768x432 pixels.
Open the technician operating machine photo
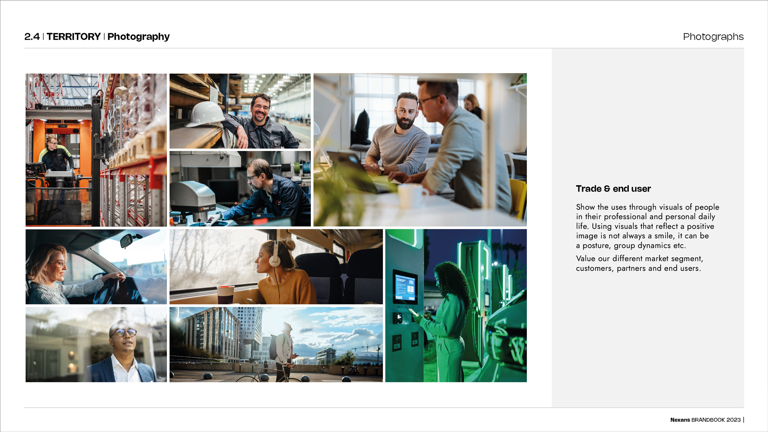[x=240, y=189]
